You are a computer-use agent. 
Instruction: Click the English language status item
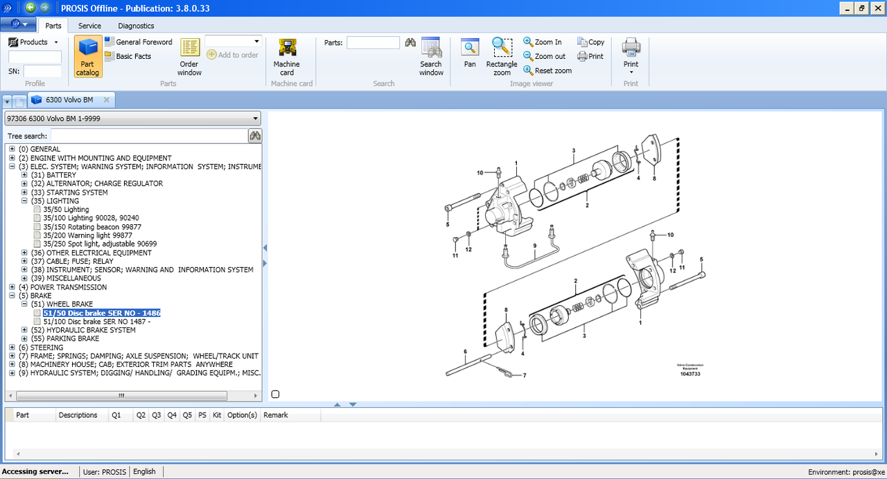(x=145, y=471)
